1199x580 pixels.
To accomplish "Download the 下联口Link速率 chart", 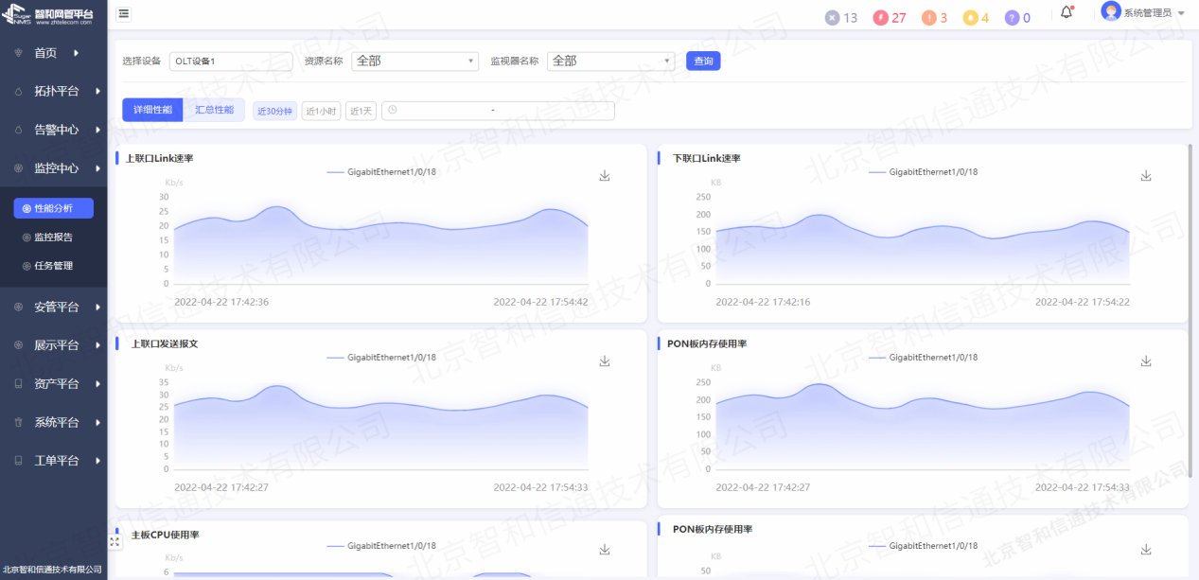I will (x=1146, y=176).
